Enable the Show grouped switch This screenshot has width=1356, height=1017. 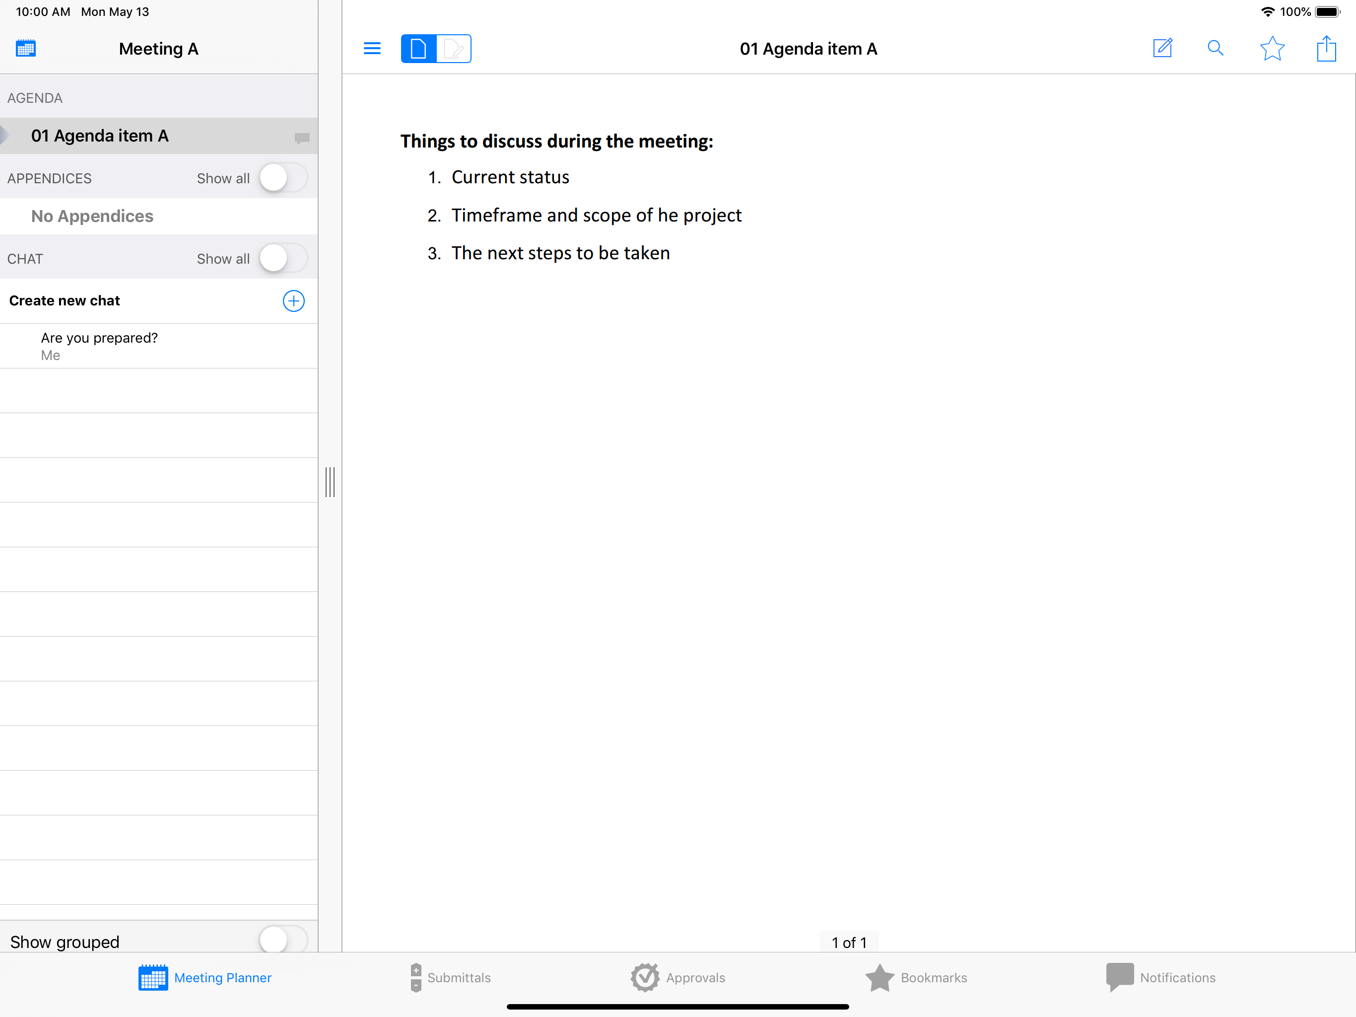click(x=283, y=940)
